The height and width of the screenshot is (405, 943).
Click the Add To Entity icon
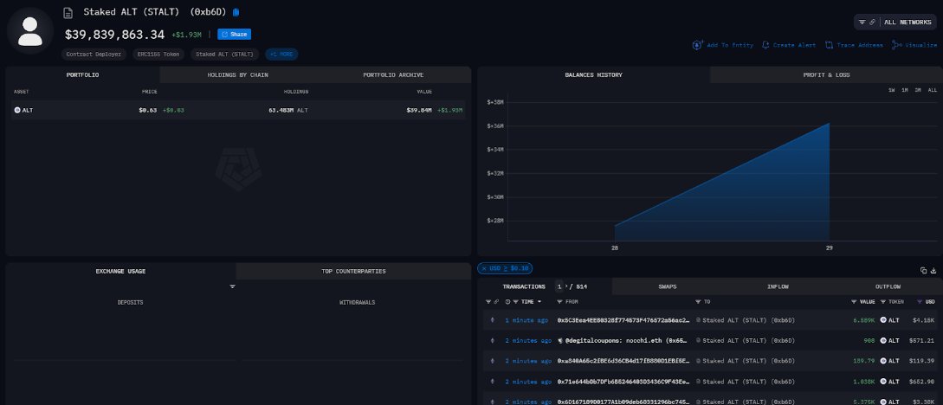[698, 45]
